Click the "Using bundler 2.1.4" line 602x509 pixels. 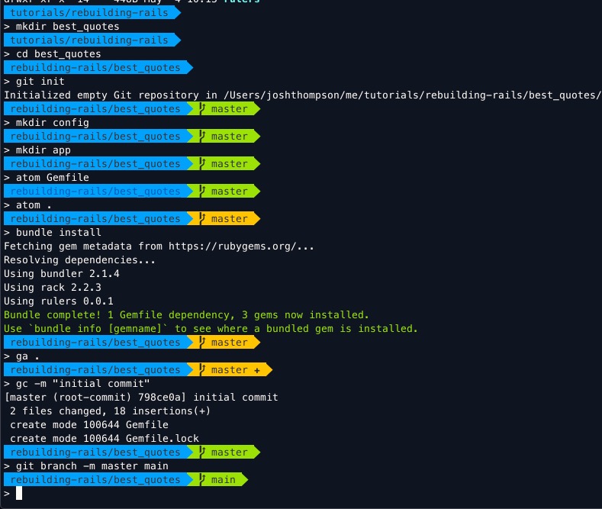click(x=62, y=274)
